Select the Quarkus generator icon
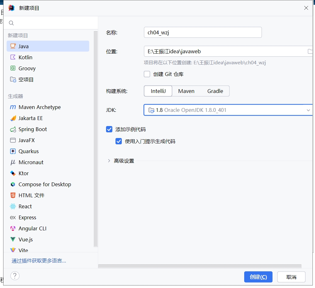Viewport: 315px width, 288px height. 13,151
